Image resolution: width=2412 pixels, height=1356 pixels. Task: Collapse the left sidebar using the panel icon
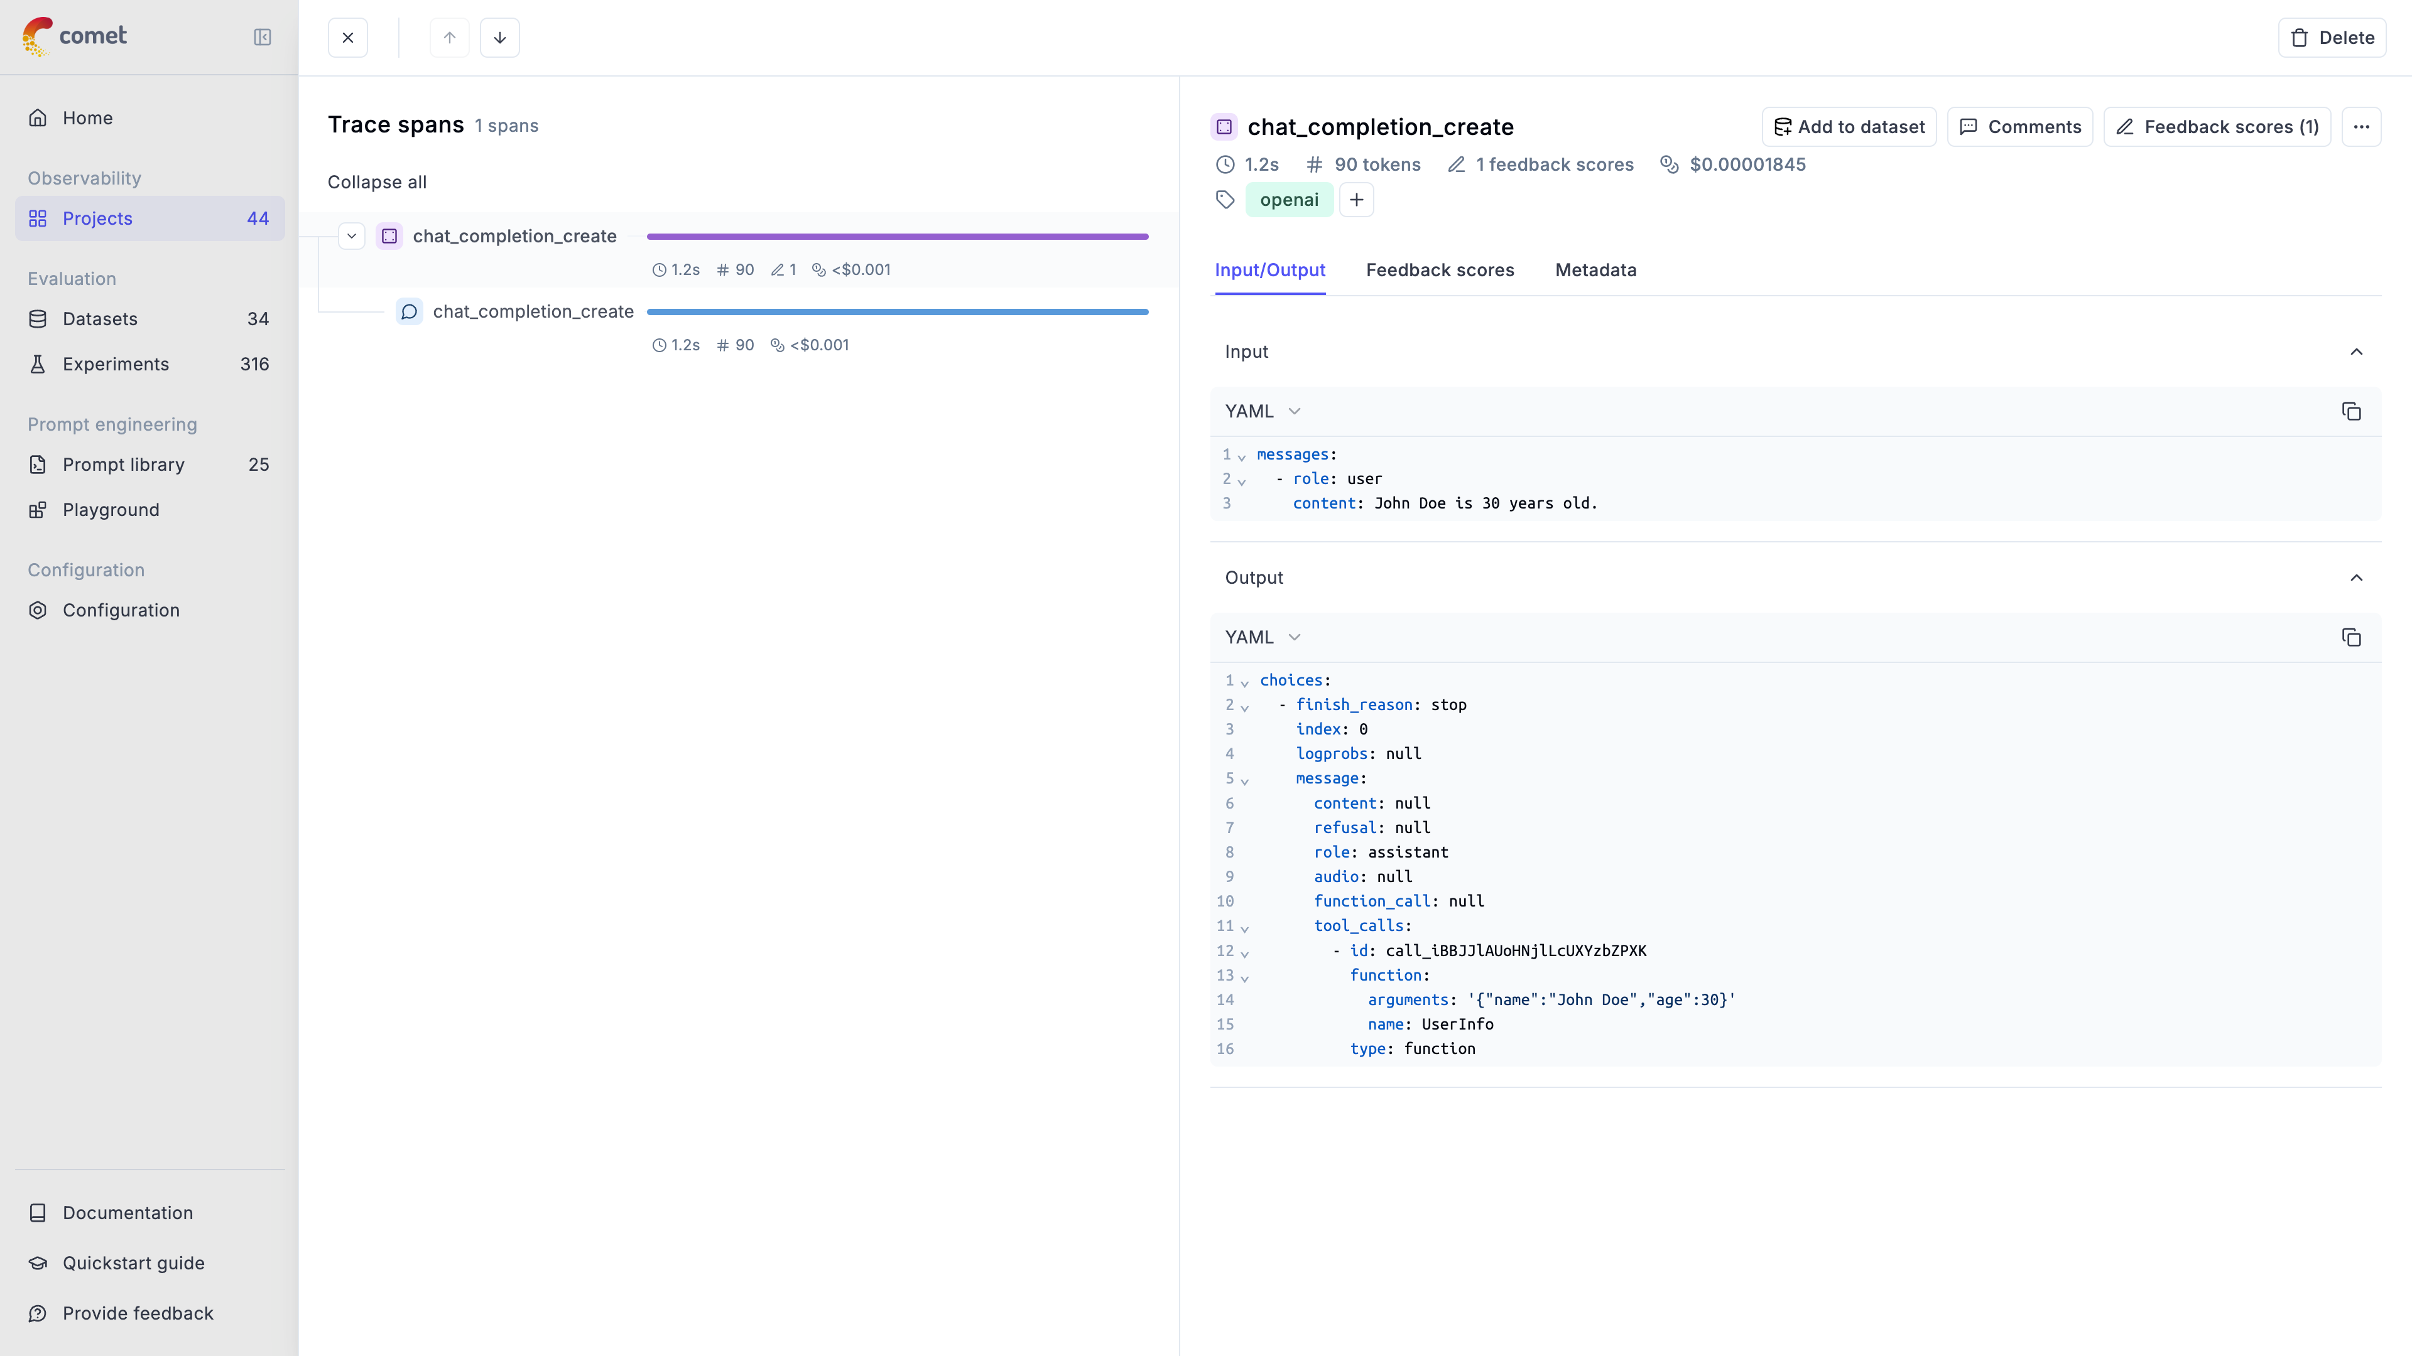(x=263, y=38)
